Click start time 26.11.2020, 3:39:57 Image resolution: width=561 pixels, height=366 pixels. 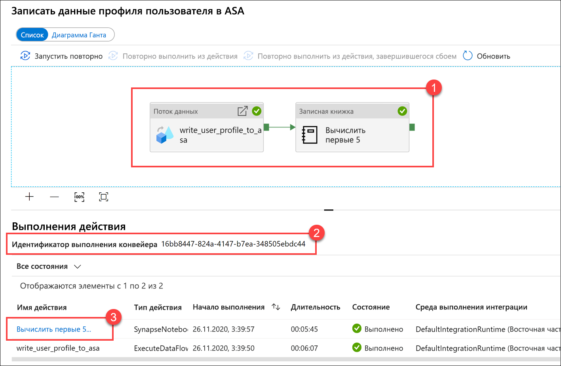[x=224, y=329]
